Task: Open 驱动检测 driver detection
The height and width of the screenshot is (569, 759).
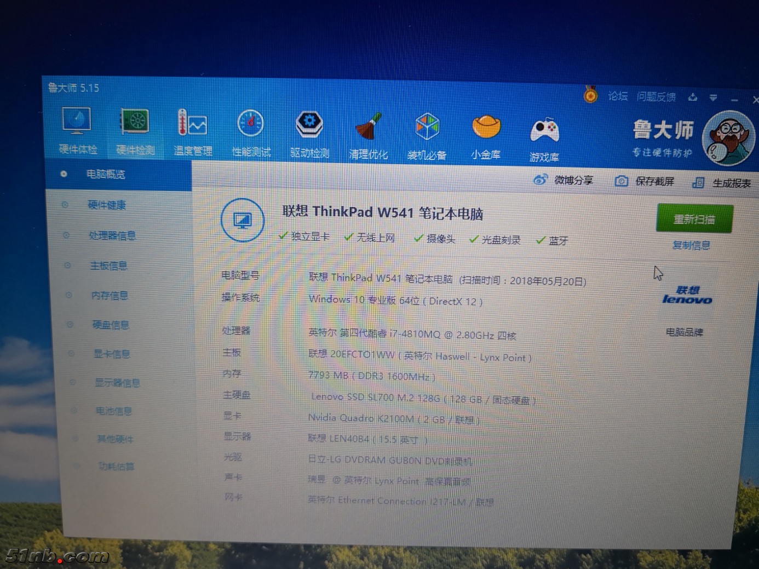Action: point(309,134)
